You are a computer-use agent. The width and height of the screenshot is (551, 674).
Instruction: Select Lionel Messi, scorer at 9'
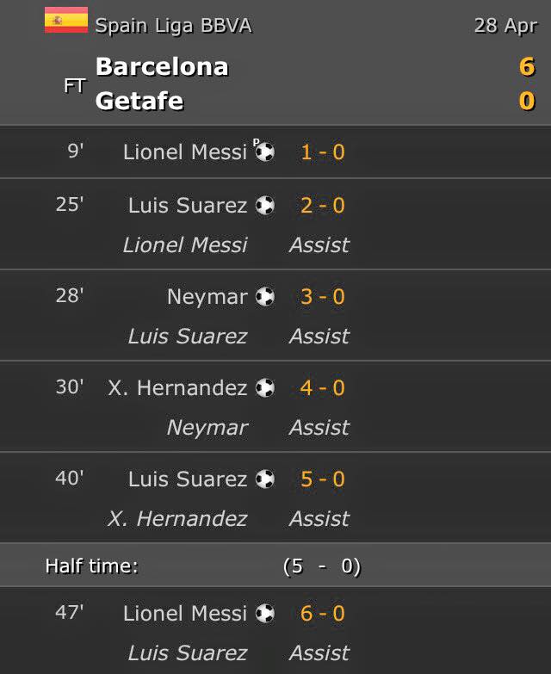185,152
